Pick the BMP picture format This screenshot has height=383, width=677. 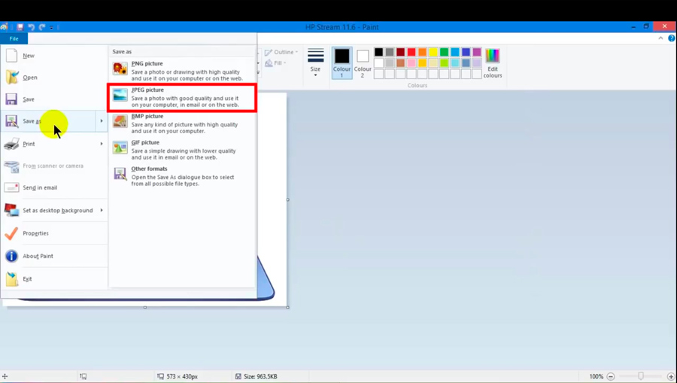point(181,123)
